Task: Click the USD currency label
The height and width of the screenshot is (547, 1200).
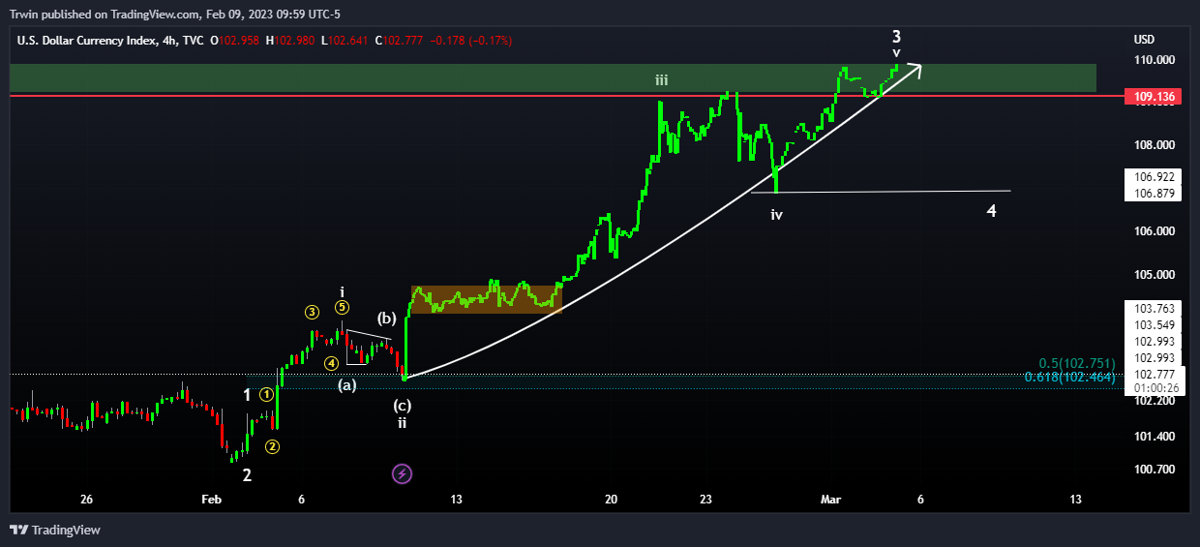Action: pos(1145,40)
